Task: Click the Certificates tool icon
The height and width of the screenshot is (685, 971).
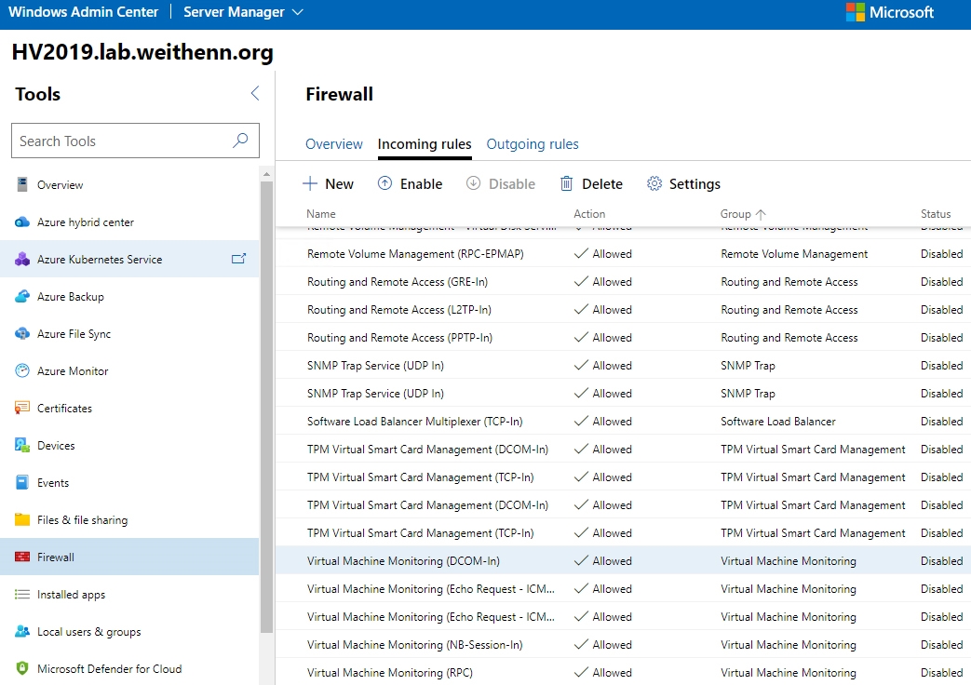Action: (22, 409)
